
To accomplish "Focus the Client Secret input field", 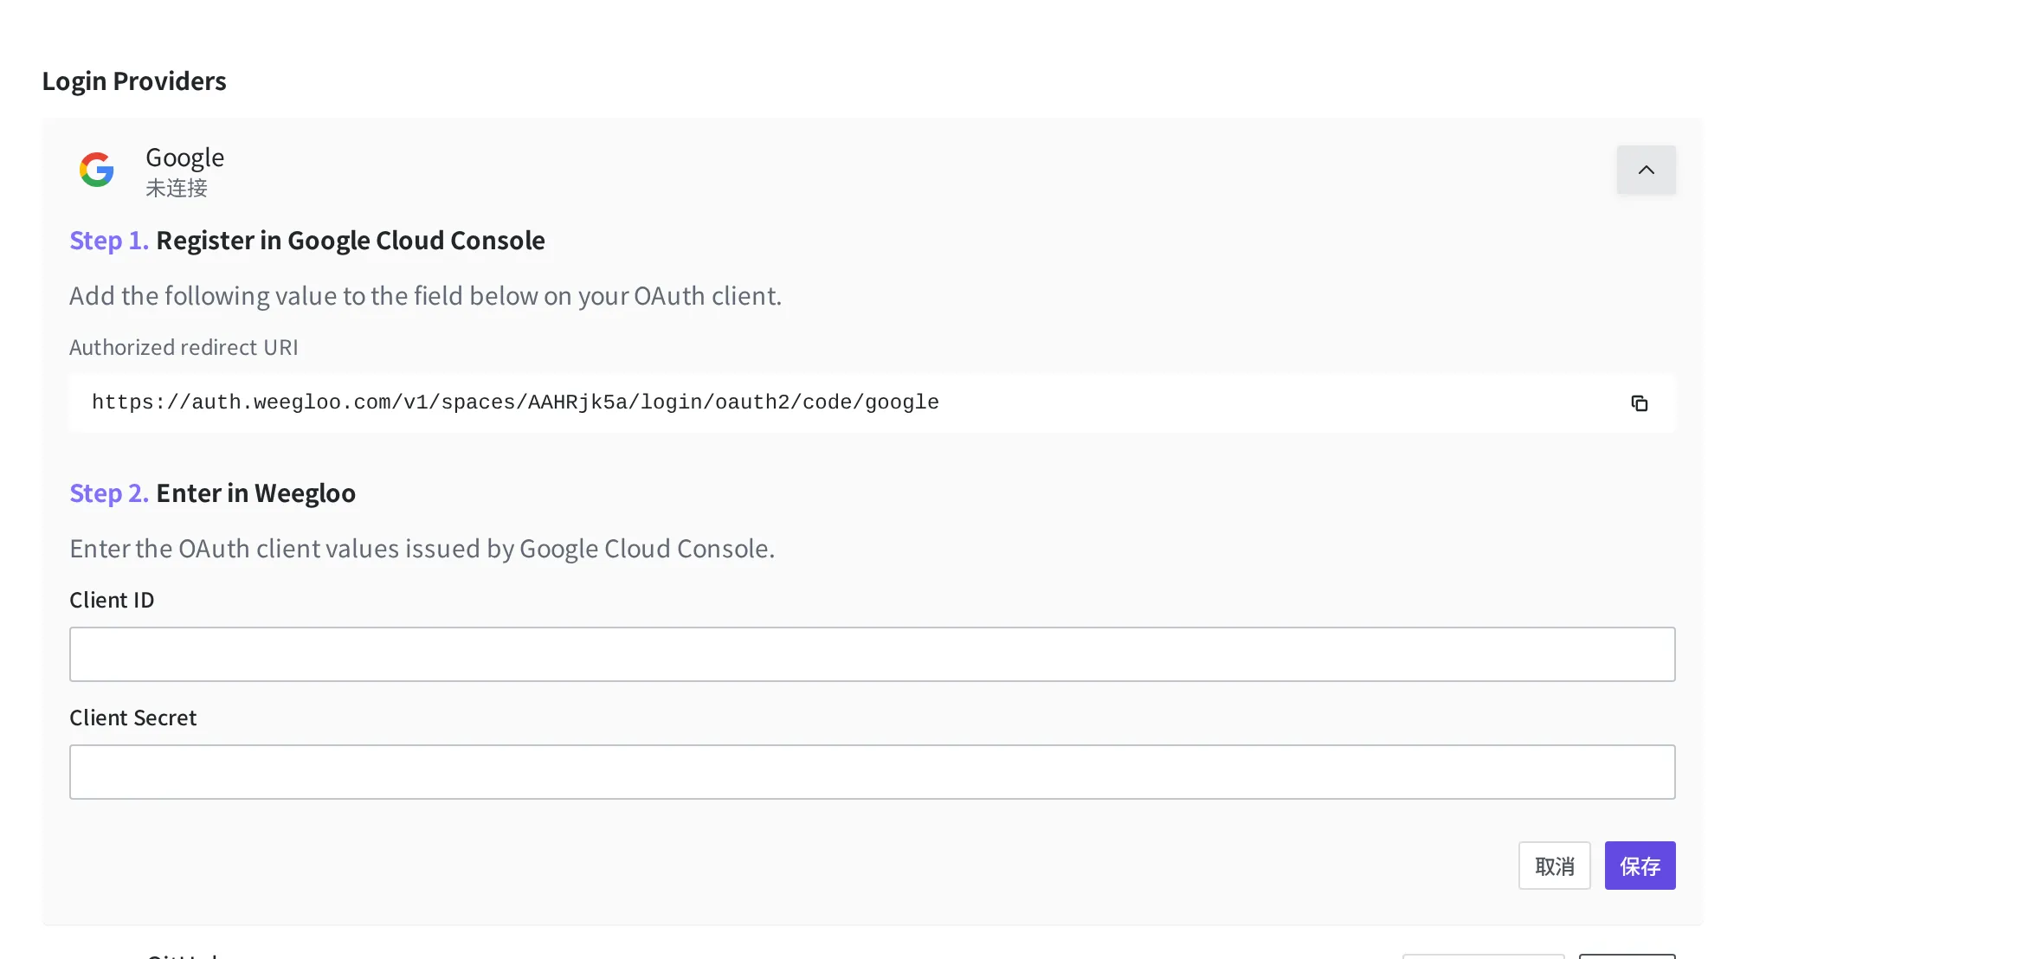I will pyautogui.click(x=872, y=772).
